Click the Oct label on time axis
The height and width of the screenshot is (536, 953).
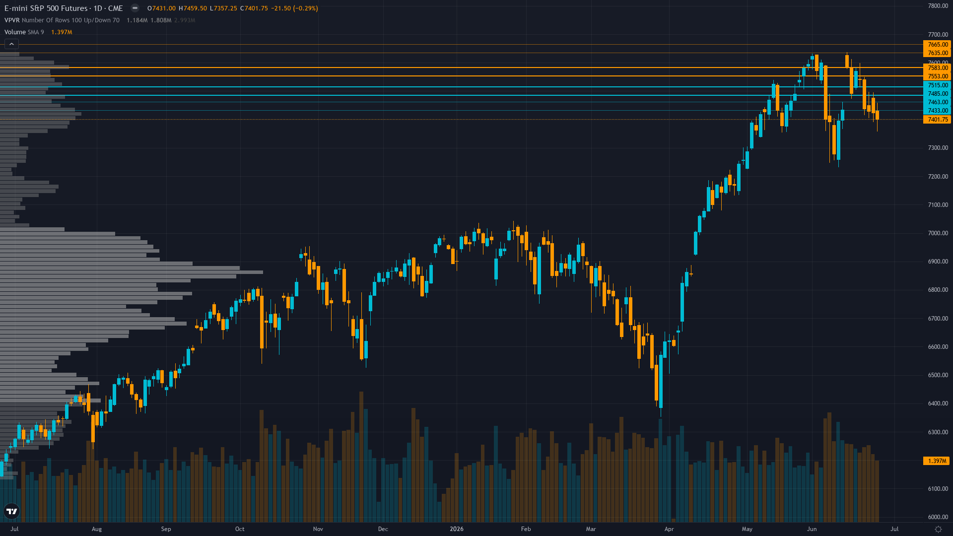pyautogui.click(x=240, y=529)
